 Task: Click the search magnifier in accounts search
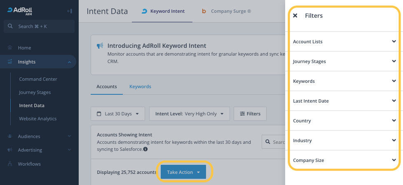(268, 142)
